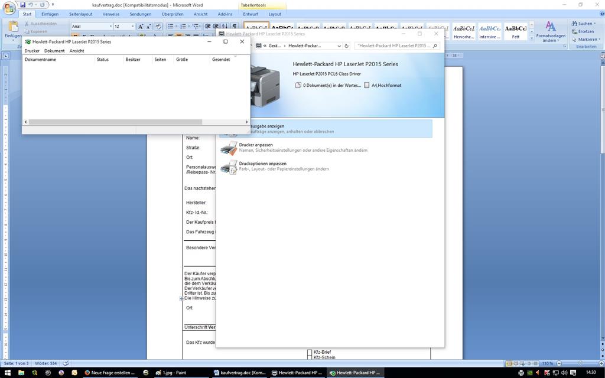Click refresh icon next to printer address bar

(x=346, y=46)
